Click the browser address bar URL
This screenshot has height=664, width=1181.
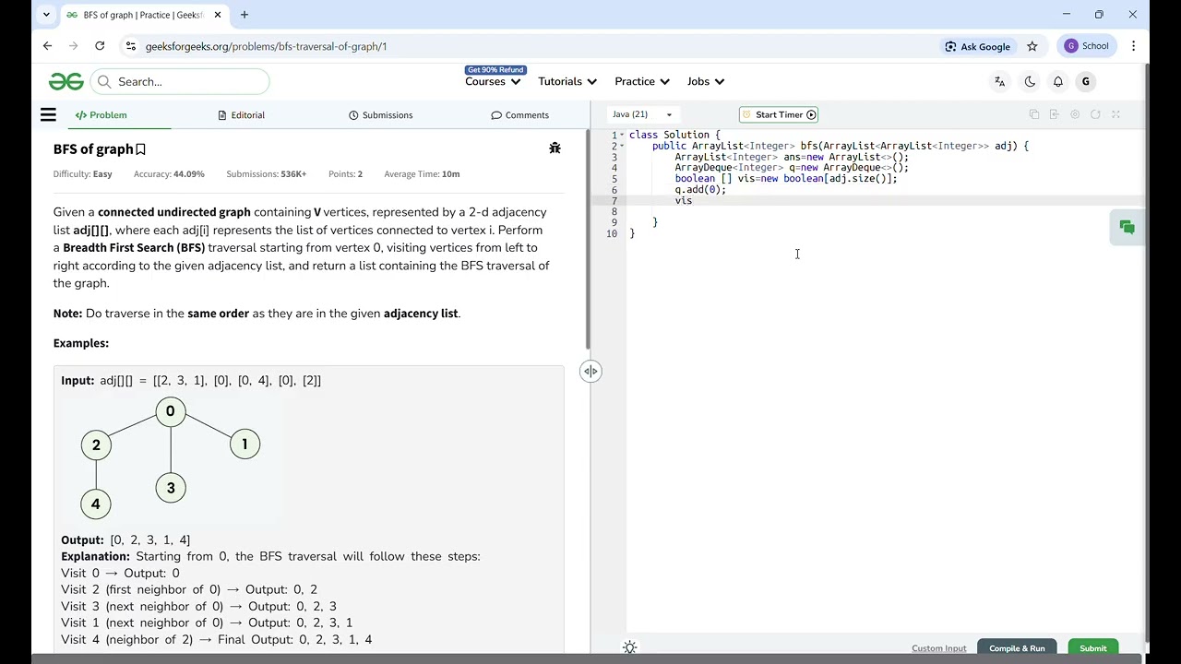pos(266,46)
